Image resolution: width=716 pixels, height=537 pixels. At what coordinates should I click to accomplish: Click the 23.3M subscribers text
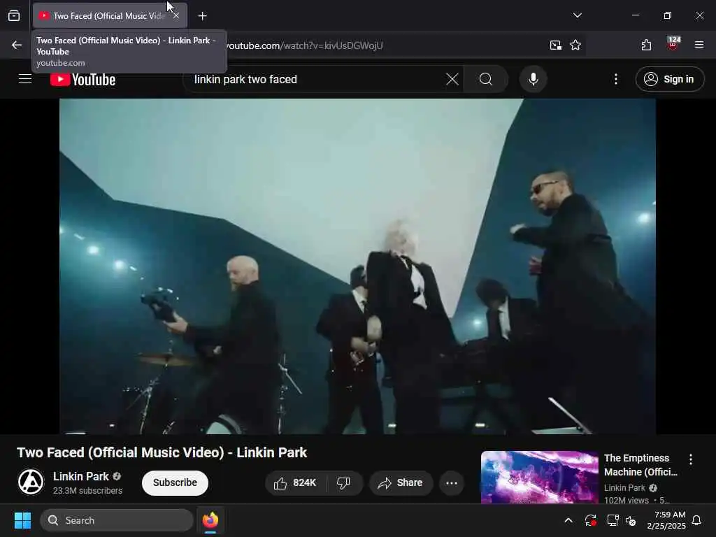click(87, 490)
